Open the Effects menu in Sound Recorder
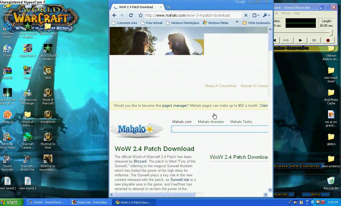The width and height of the screenshot is (341, 206). [x=286, y=13]
